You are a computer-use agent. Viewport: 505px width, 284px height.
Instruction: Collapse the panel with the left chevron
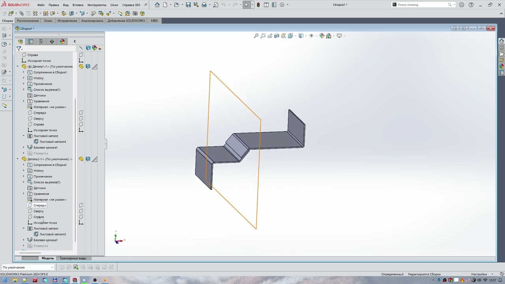click(75, 41)
